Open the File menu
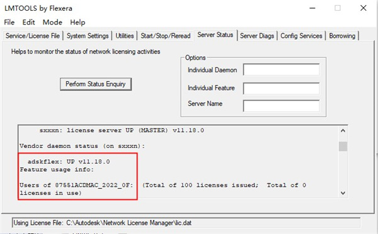This screenshot has height=234, width=378. (x=9, y=22)
